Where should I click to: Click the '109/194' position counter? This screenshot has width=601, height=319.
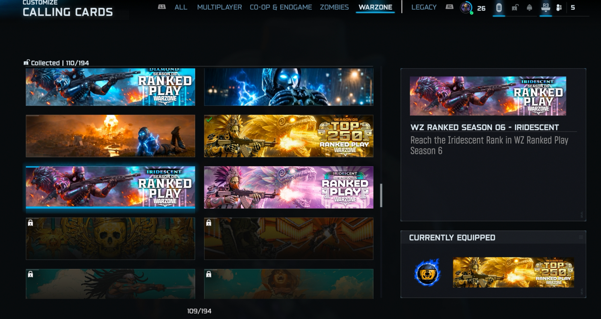coord(199,311)
